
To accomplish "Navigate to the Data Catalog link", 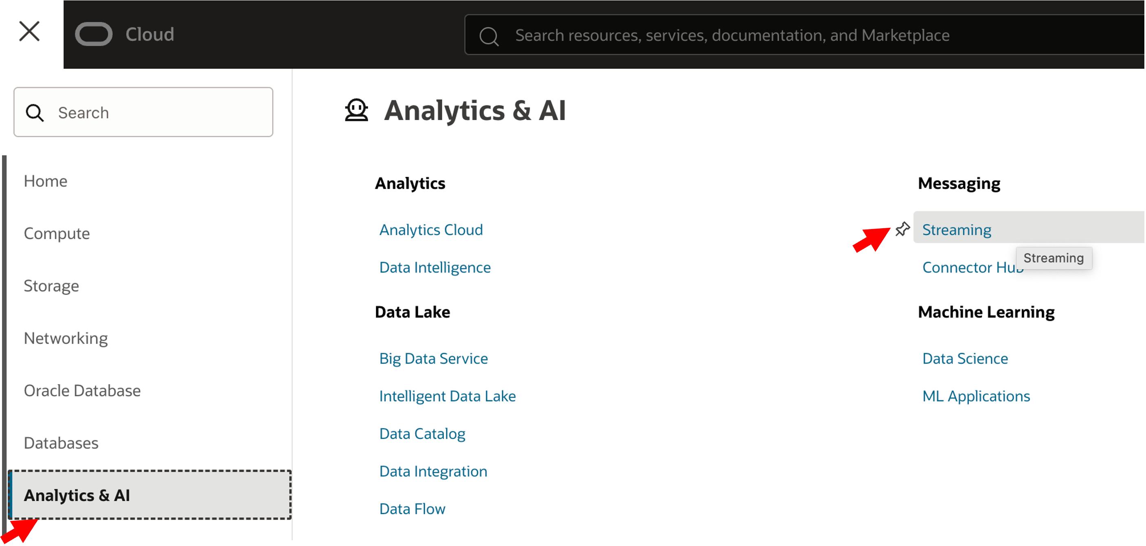I will point(422,434).
